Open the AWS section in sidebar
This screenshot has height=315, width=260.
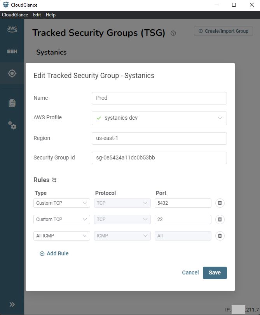(x=12, y=29)
